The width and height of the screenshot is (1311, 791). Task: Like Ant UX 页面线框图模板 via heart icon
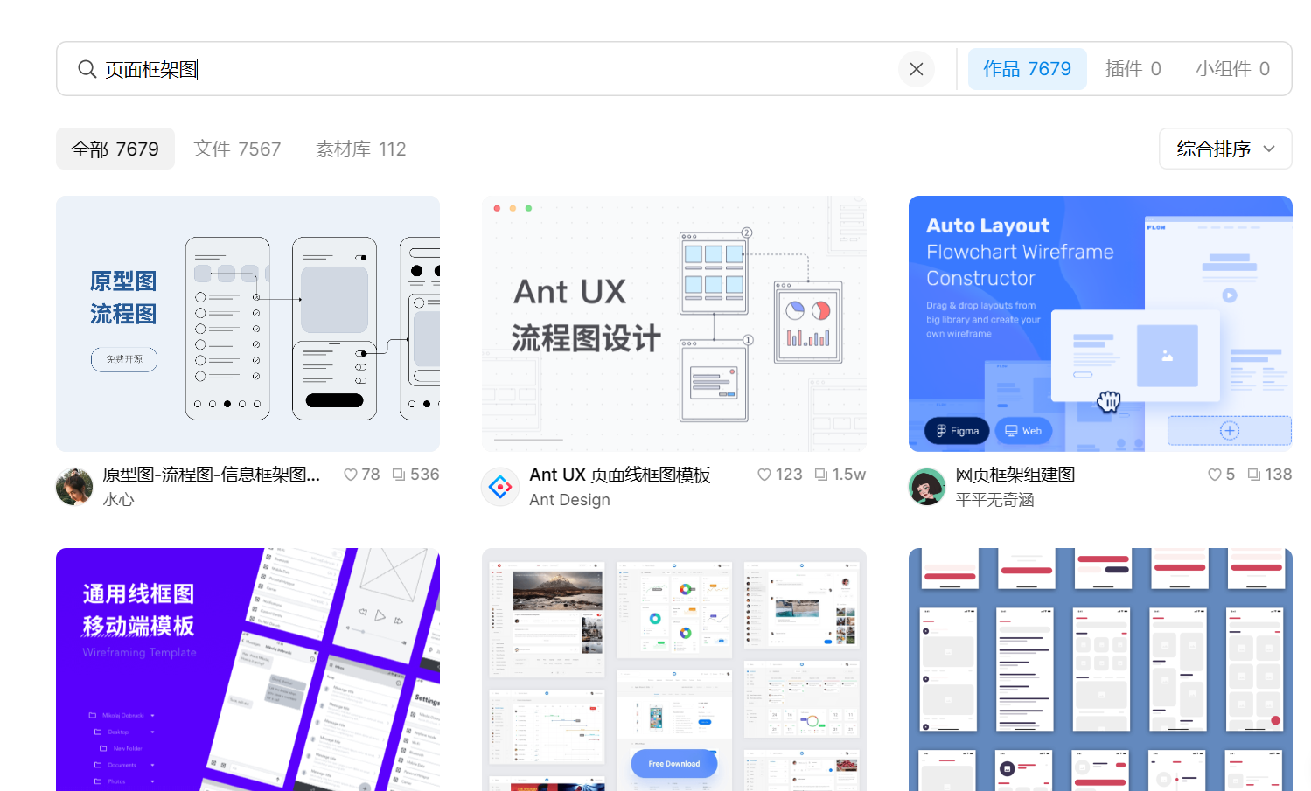pyautogui.click(x=764, y=475)
